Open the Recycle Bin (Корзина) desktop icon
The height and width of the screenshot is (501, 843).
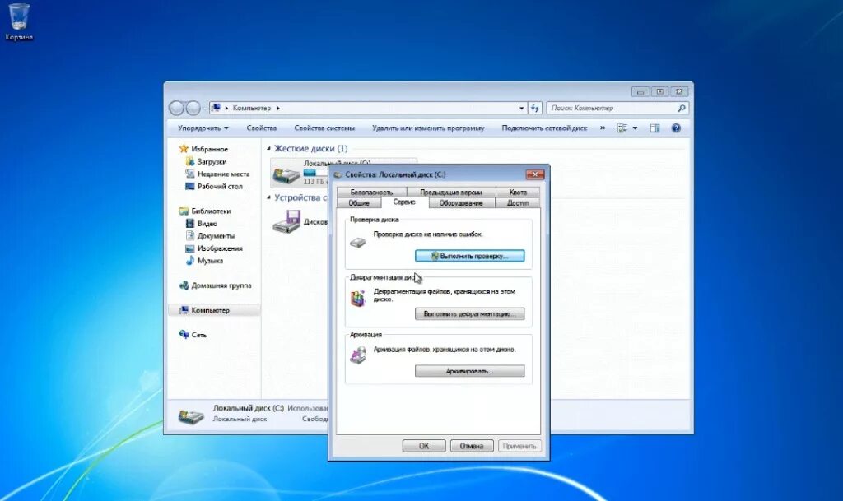(19, 21)
